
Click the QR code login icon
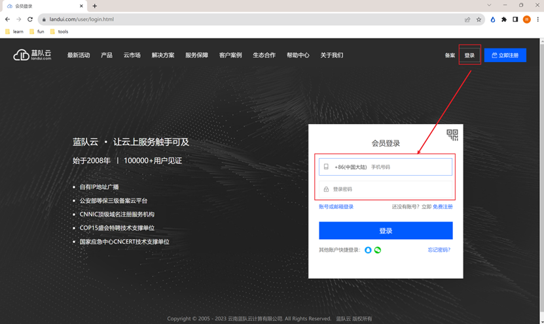[x=452, y=135]
